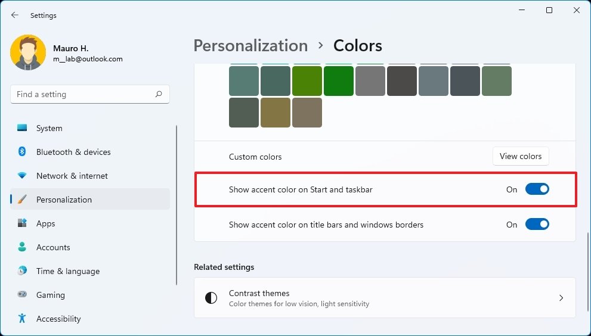Open Time & language settings
Viewport: 591px width, 336px height.
[89, 271]
